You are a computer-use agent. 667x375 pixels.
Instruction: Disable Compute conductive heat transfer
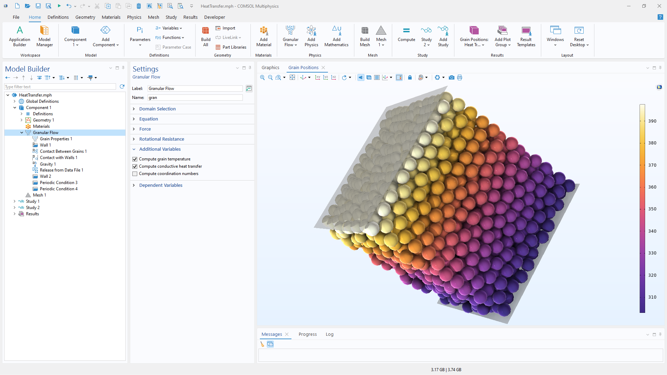tap(135, 166)
